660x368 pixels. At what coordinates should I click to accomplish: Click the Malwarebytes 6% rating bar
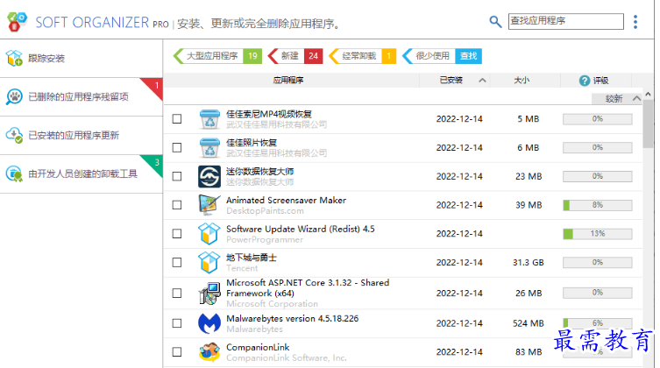click(598, 323)
